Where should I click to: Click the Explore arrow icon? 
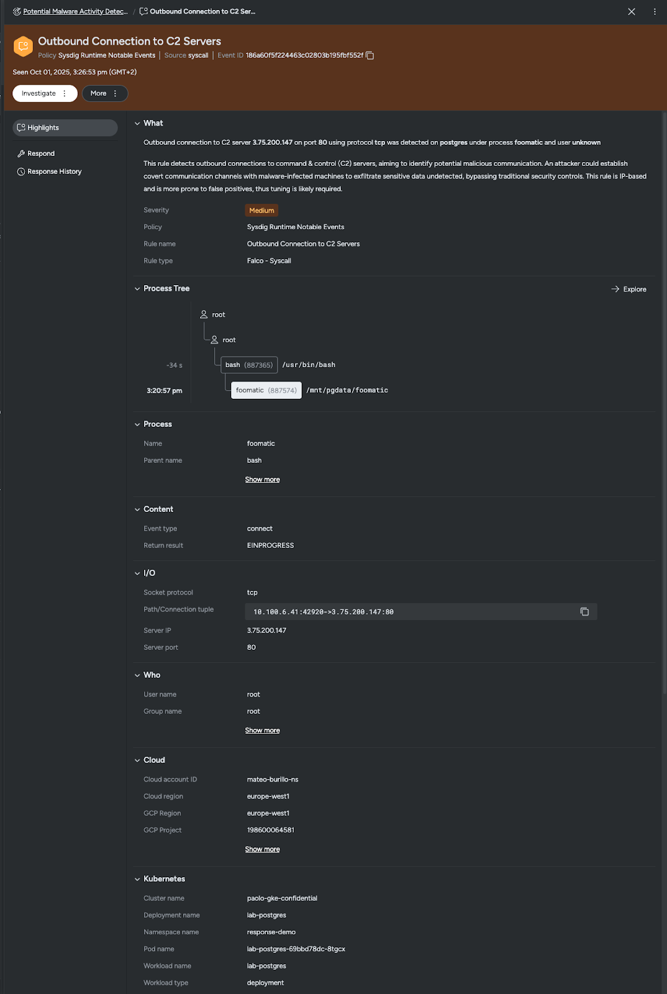tap(615, 290)
